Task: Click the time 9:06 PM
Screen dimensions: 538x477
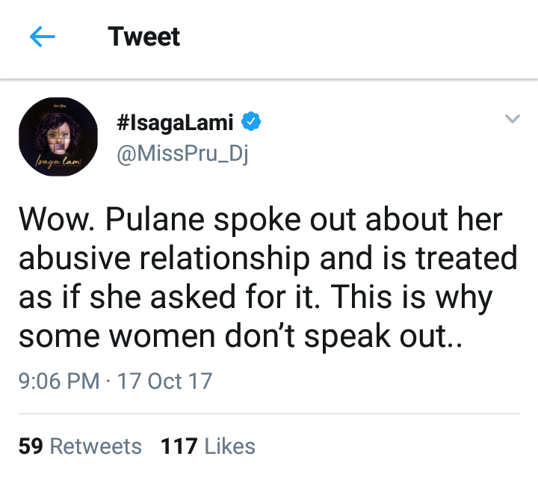Action: (59, 381)
